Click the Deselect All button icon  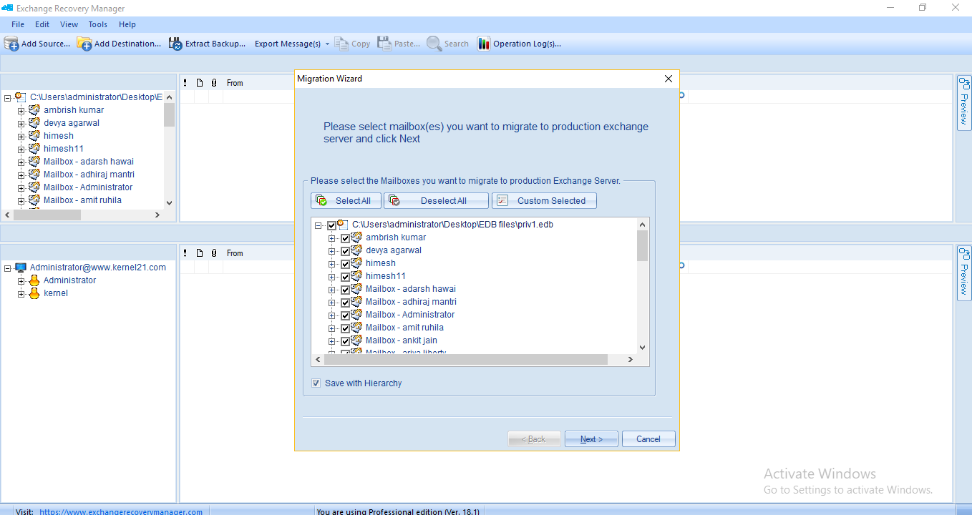click(x=394, y=201)
